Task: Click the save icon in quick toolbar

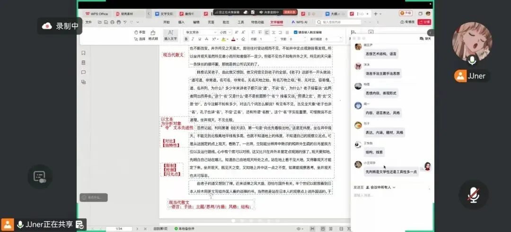Action: (x=106, y=22)
